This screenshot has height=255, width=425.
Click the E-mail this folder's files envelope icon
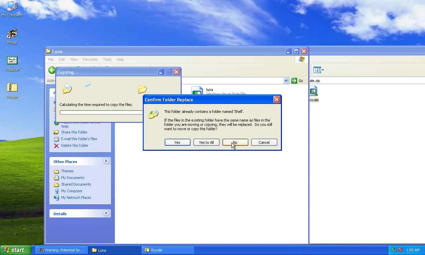coord(56,139)
